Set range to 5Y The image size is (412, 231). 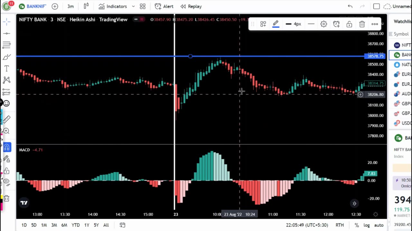(x=96, y=225)
